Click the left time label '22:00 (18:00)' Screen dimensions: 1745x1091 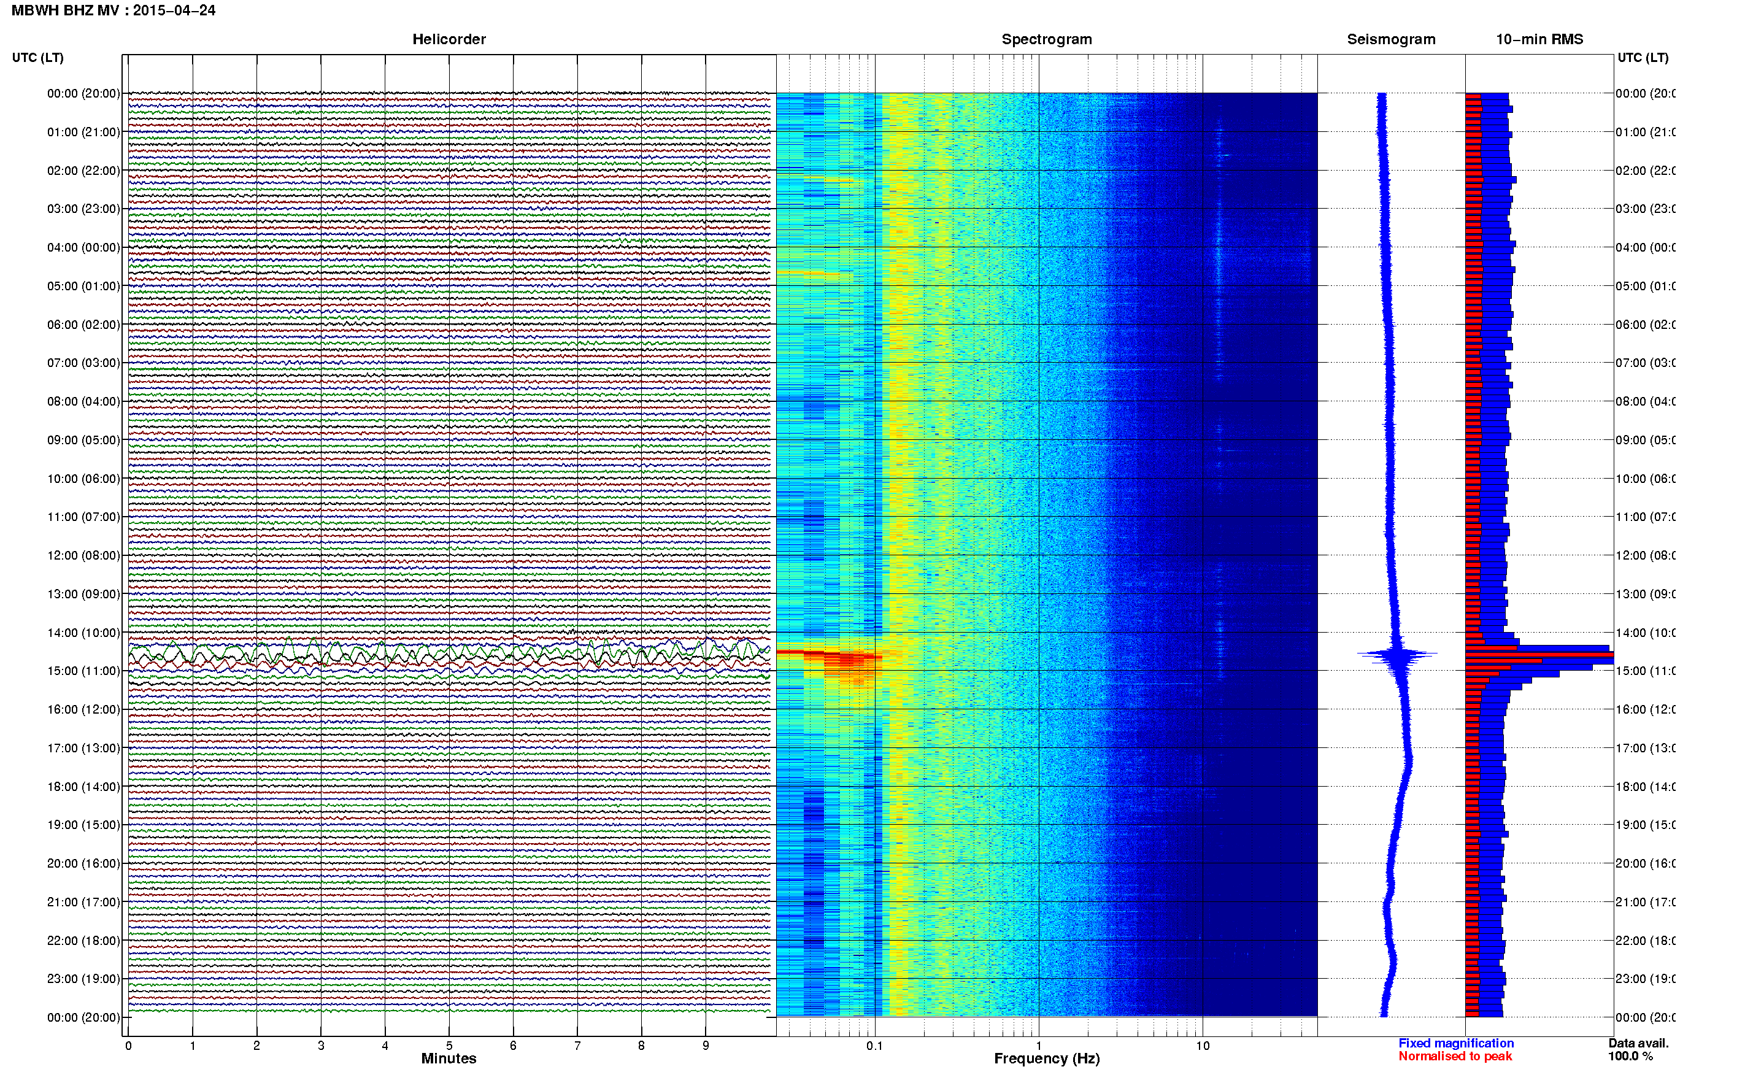click(x=83, y=940)
